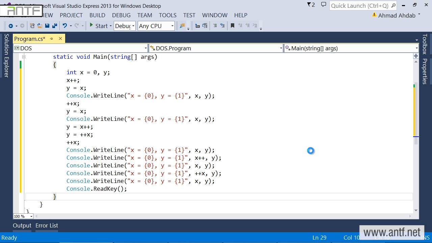The image size is (432, 243).
Task: Expand the DOS.Program class dropdown
Action: pos(281,48)
